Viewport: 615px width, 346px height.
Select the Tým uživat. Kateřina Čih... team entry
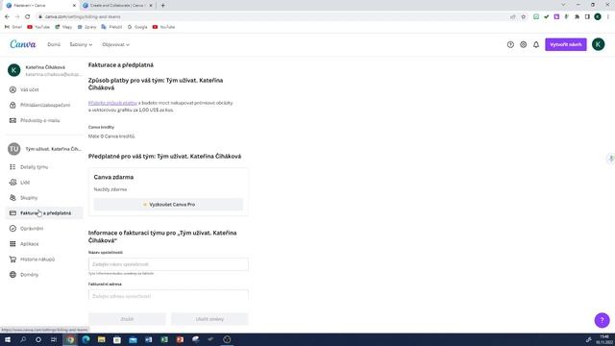click(44, 149)
